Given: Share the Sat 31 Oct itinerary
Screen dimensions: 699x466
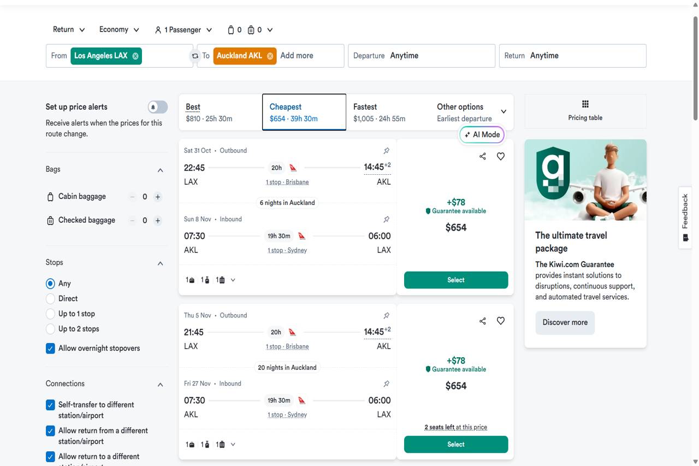Looking at the screenshot, I should [483, 156].
